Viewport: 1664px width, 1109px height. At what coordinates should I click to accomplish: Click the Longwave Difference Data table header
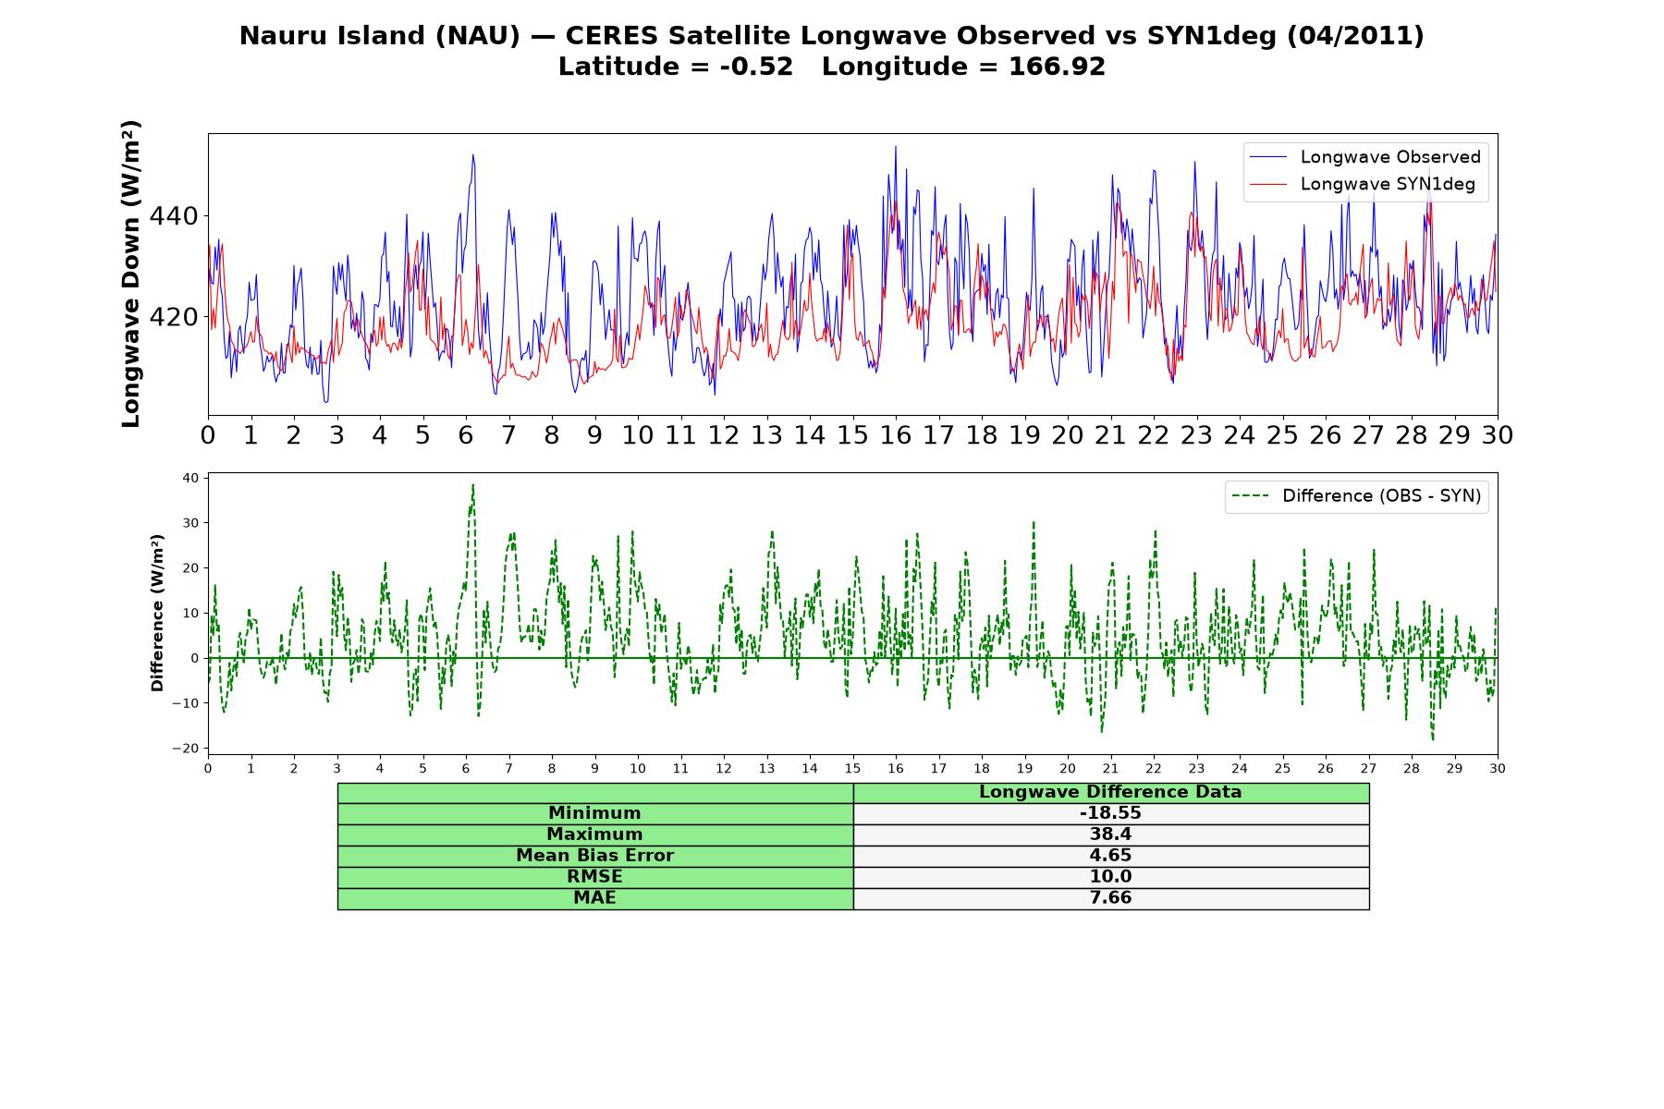[x=1111, y=792]
